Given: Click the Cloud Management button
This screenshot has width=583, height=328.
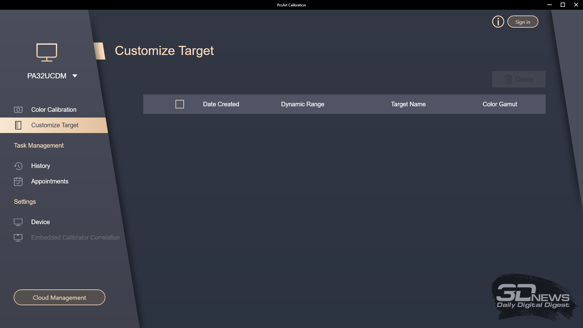Looking at the screenshot, I should pos(60,297).
